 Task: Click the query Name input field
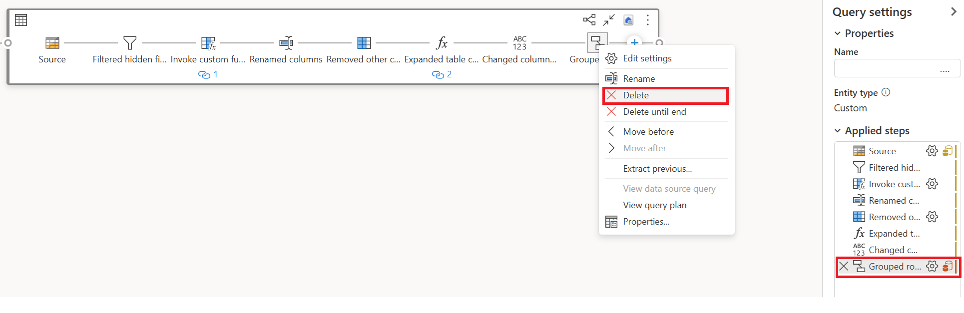pos(897,68)
